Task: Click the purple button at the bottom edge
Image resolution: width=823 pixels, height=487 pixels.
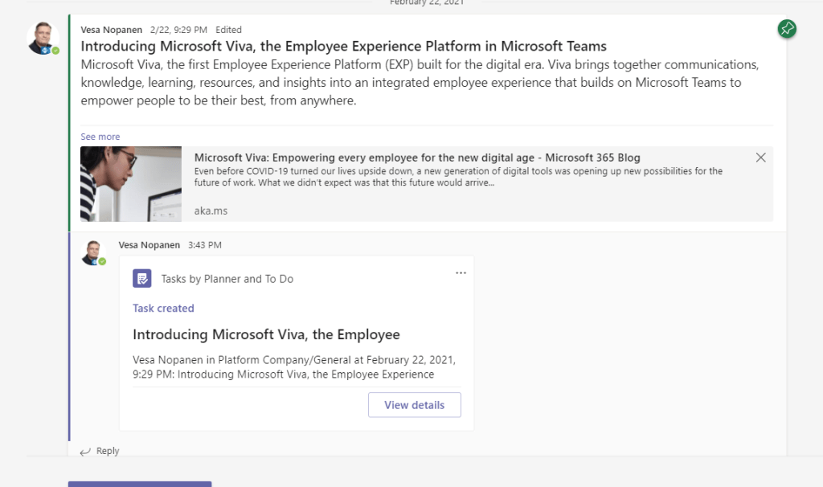Action: pyautogui.click(x=140, y=484)
